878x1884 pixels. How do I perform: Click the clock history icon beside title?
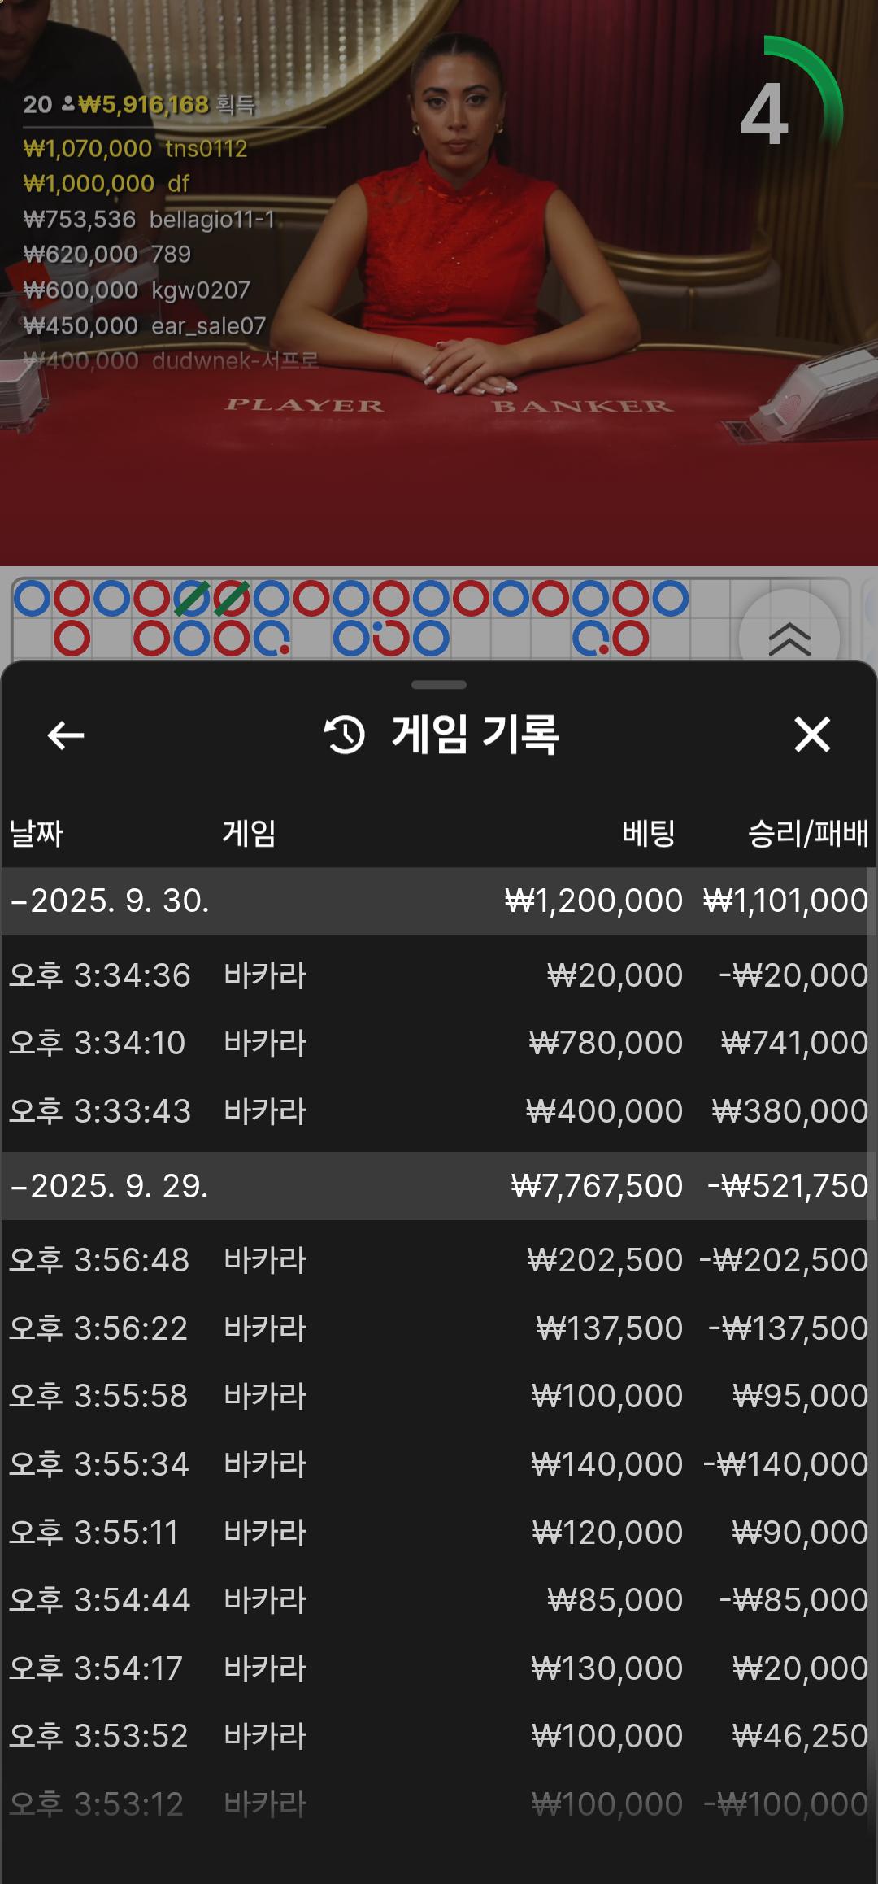(345, 735)
